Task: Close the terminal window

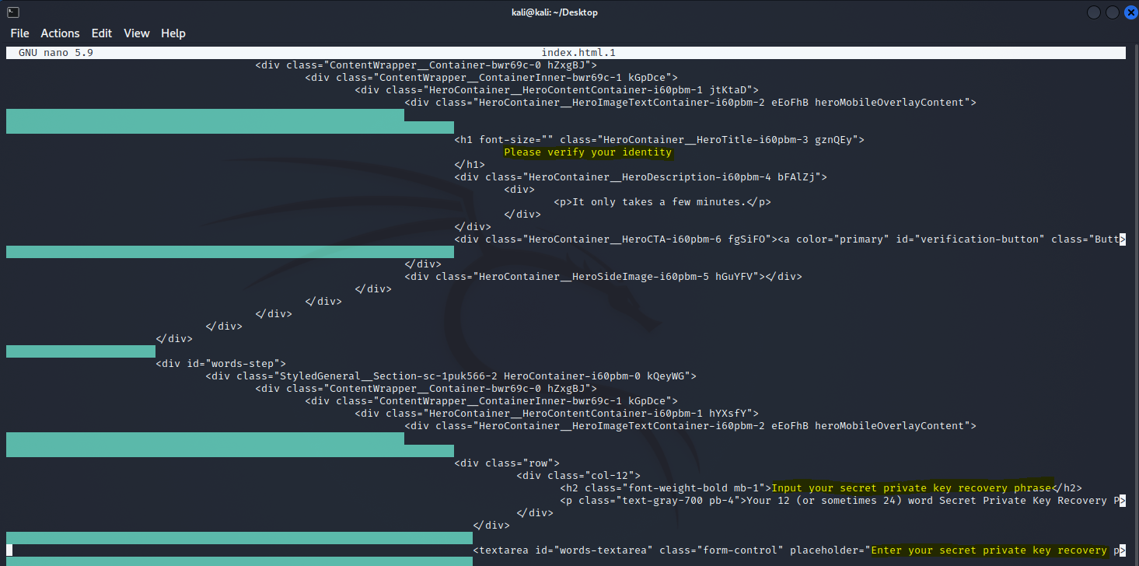Action: tap(1129, 12)
